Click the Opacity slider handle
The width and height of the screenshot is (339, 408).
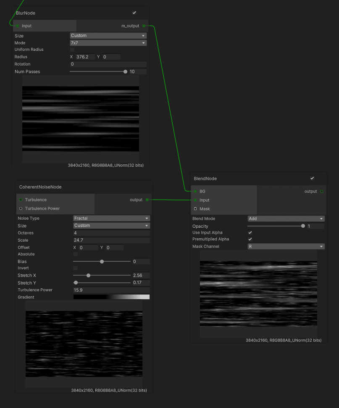point(303,226)
